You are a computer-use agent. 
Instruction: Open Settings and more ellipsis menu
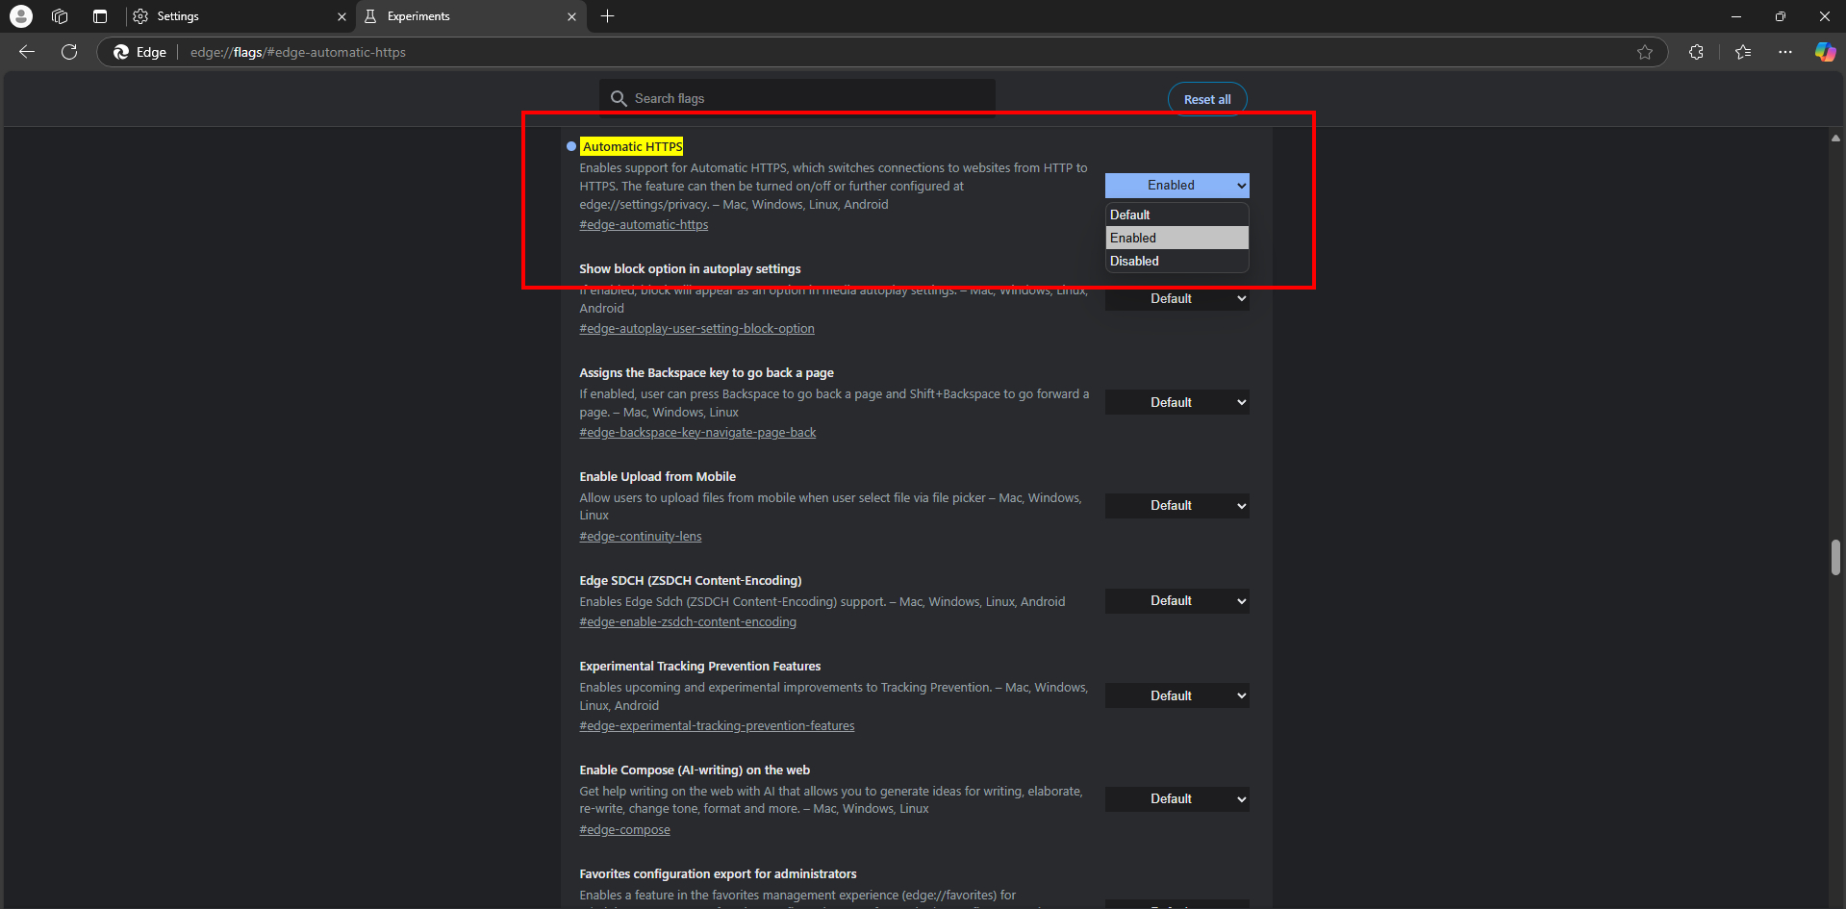(x=1785, y=52)
